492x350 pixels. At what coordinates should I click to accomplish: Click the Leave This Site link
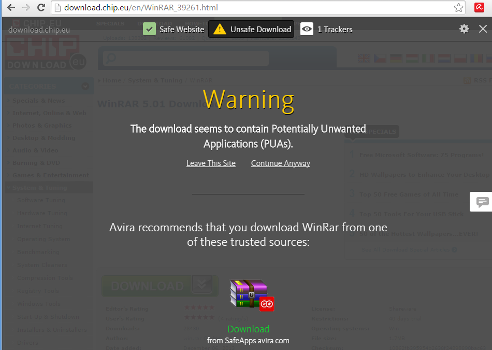click(x=211, y=163)
